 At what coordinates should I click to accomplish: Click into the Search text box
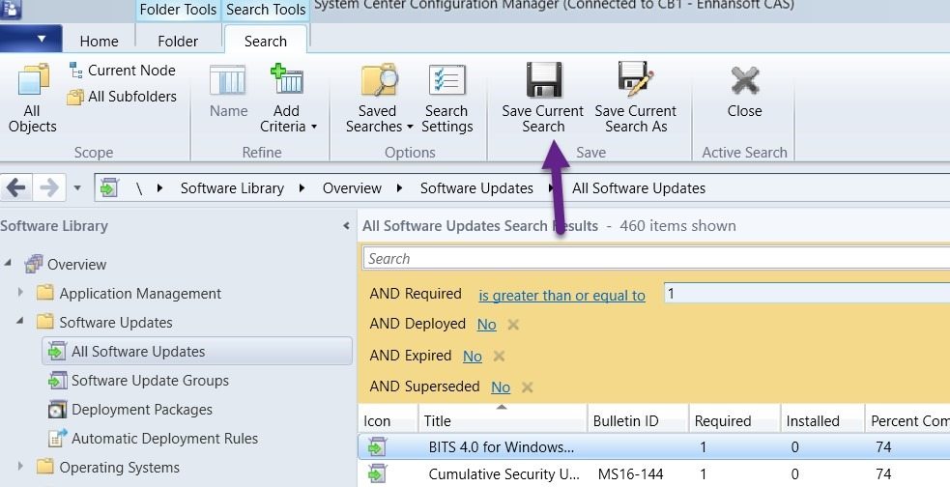coord(656,259)
